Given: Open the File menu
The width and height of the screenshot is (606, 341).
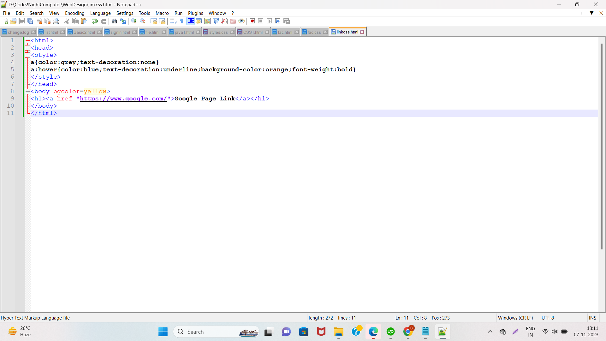Looking at the screenshot, I should coord(6,13).
